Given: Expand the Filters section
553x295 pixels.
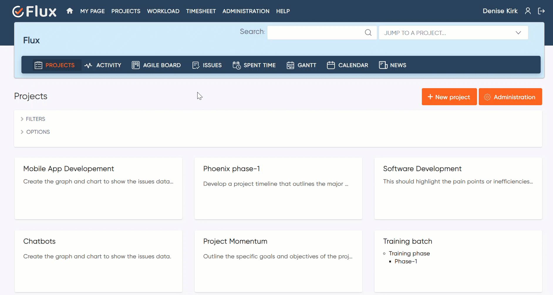Looking at the screenshot, I should coord(33,119).
